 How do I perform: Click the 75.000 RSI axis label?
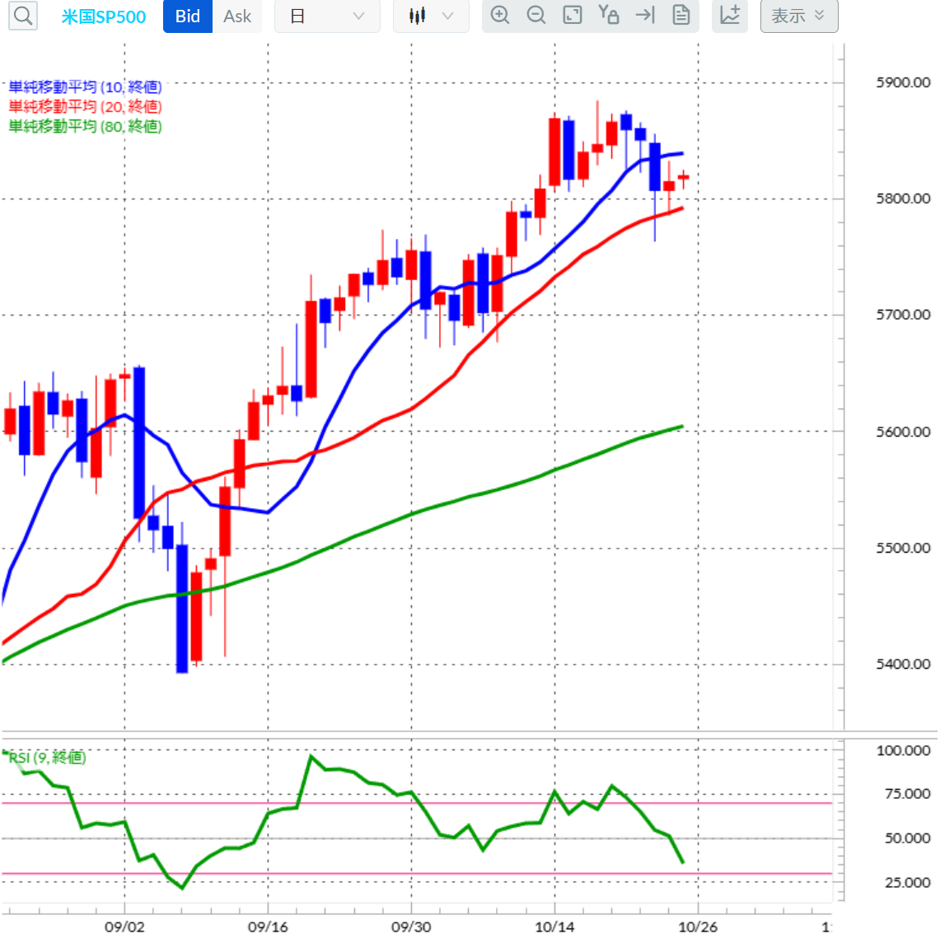coord(908,794)
